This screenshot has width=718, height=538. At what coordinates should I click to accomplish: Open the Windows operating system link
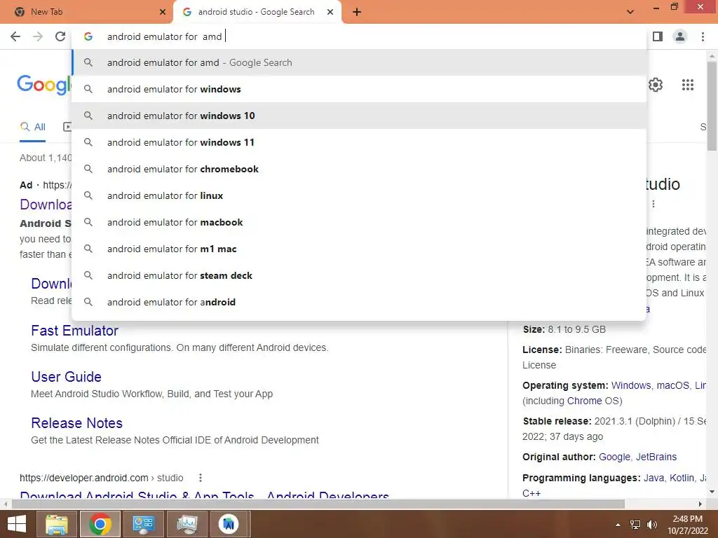631,385
